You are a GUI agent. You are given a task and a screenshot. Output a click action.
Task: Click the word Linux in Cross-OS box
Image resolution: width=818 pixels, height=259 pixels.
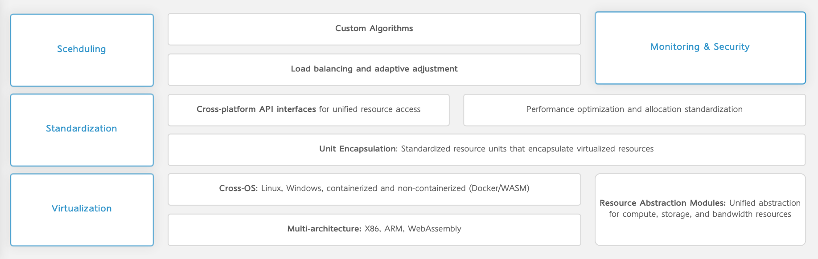271,188
